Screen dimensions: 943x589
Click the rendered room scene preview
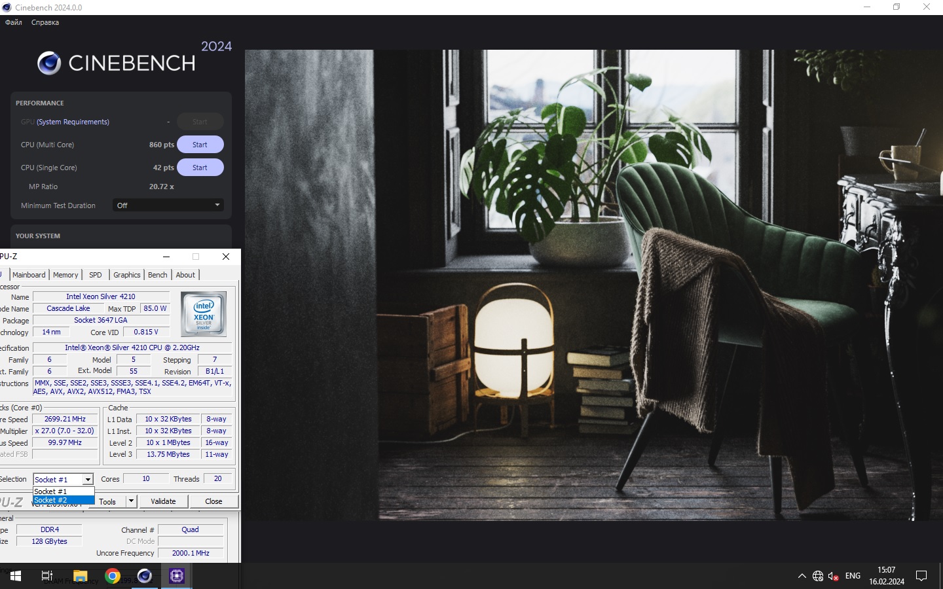pos(594,285)
